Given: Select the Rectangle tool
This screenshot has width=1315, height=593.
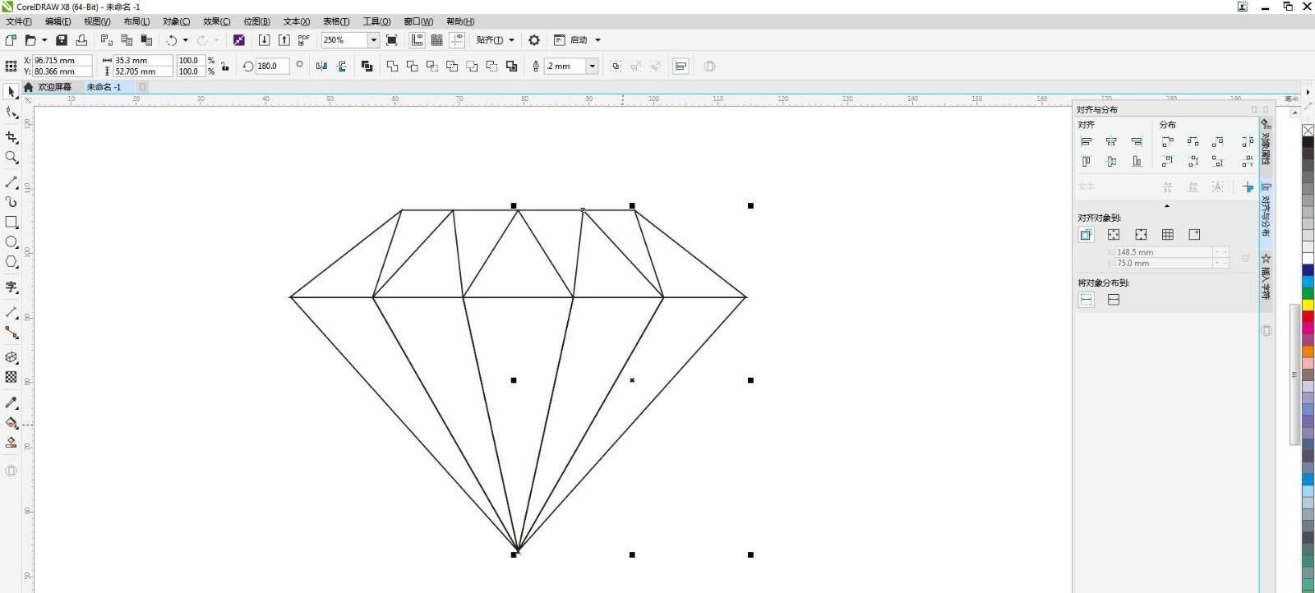Looking at the screenshot, I should (x=12, y=222).
